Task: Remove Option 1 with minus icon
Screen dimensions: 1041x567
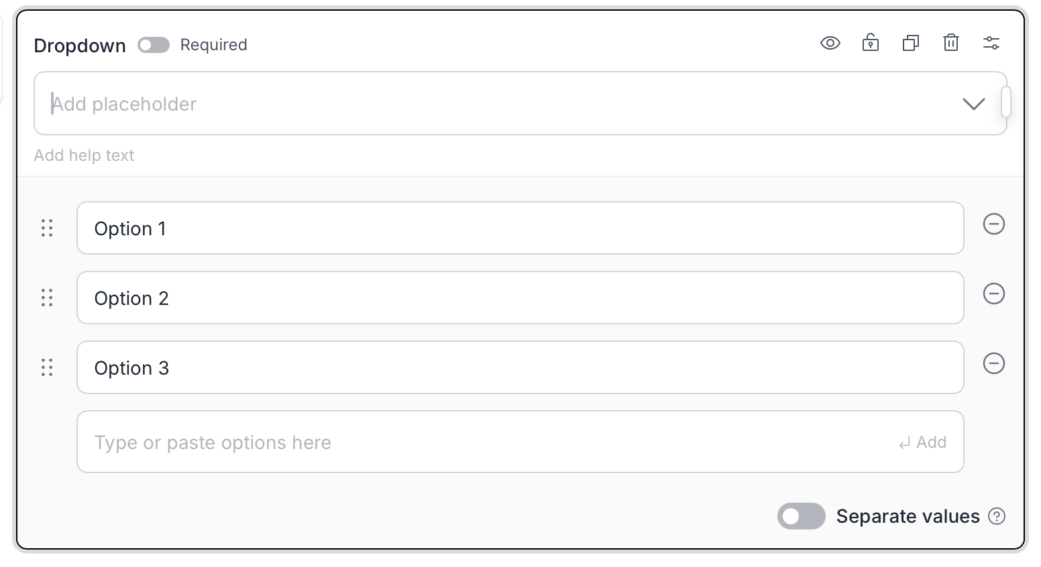Action: coord(993,224)
